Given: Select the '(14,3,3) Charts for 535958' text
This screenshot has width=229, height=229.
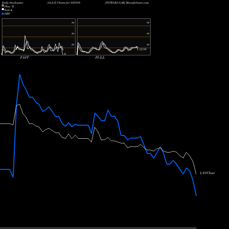Looking at the screenshot, I should (x=64, y=3).
